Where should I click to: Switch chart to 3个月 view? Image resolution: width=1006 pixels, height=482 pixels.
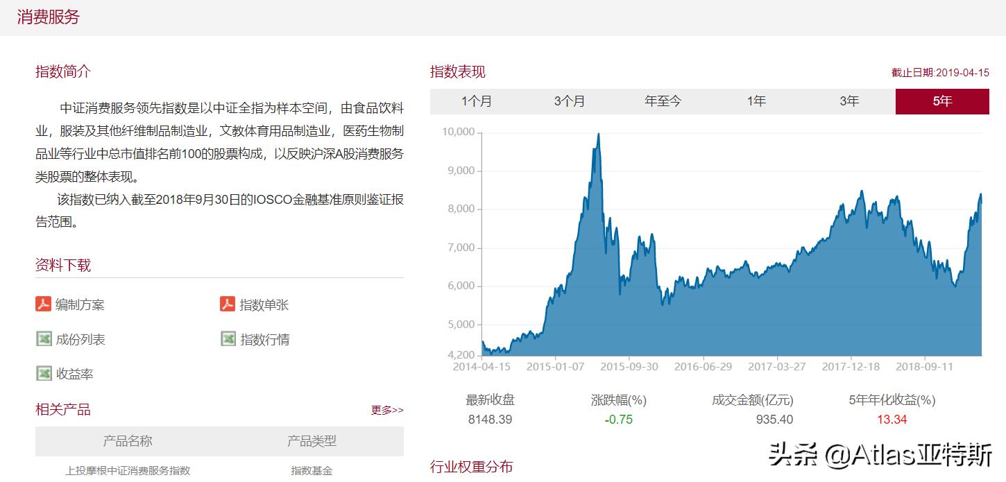point(570,101)
